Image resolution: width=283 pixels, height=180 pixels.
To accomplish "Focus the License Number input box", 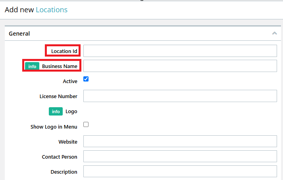I will [180, 96].
